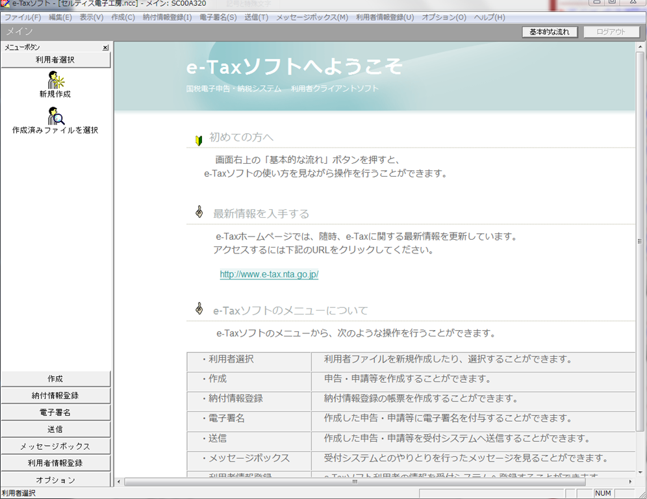Open the 利用者情報登録(U) menu
647x499 pixels.
385,18
